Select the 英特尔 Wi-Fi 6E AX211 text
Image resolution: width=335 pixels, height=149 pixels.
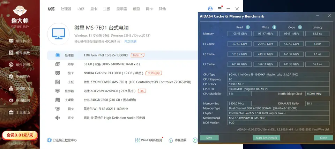[106, 109]
